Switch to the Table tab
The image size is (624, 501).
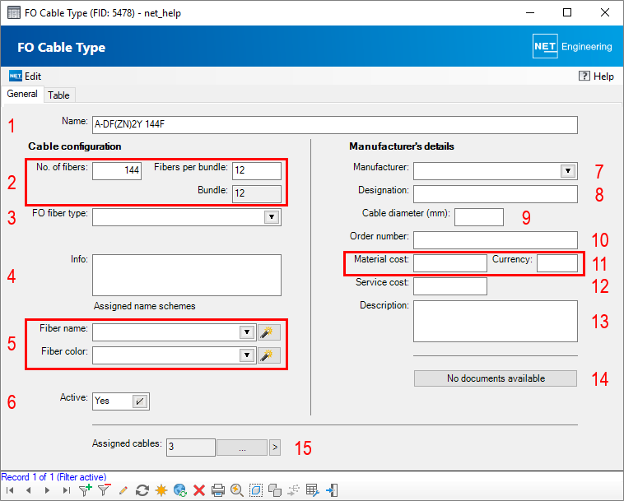(58, 95)
